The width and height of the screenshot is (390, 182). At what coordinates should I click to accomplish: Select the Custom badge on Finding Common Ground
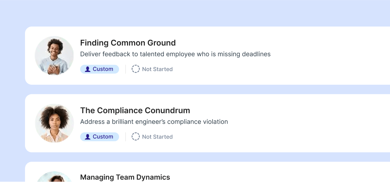point(100,69)
